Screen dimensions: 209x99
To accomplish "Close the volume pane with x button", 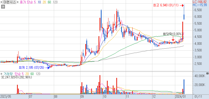I will tap(207, 73).
